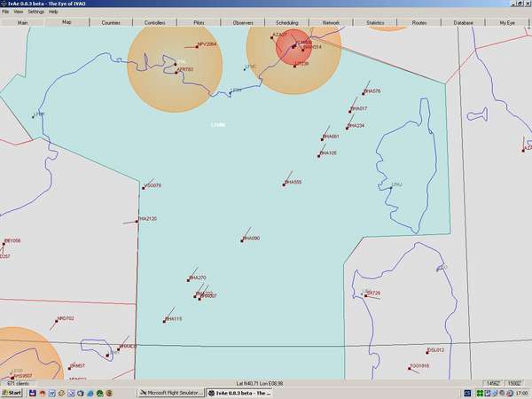Select the BHA270 aircraft marker
Image resolution: width=532 pixels, height=399 pixels.
189,280
